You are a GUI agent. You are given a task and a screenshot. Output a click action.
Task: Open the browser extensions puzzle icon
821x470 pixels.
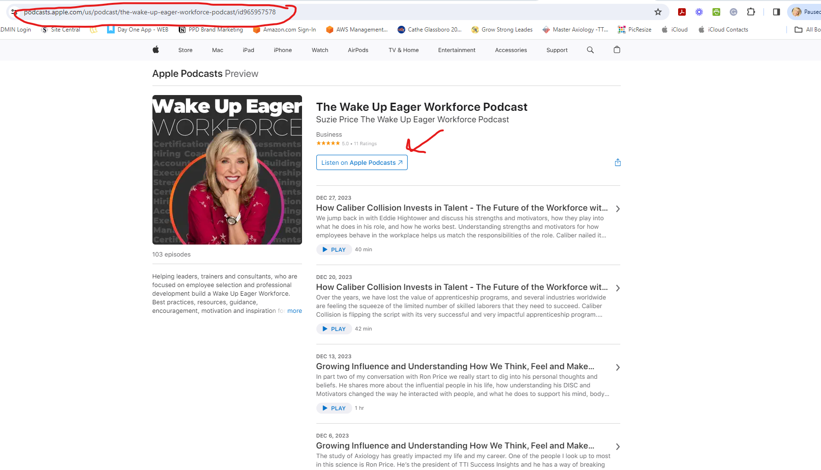[751, 12]
